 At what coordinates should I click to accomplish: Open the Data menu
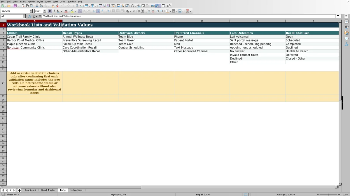point(56,2)
